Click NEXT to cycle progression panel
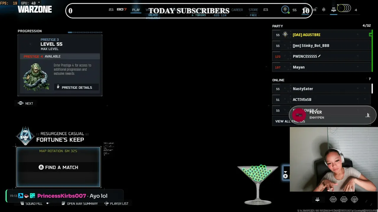The image size is (378, 212). click(x=25, y=103)
